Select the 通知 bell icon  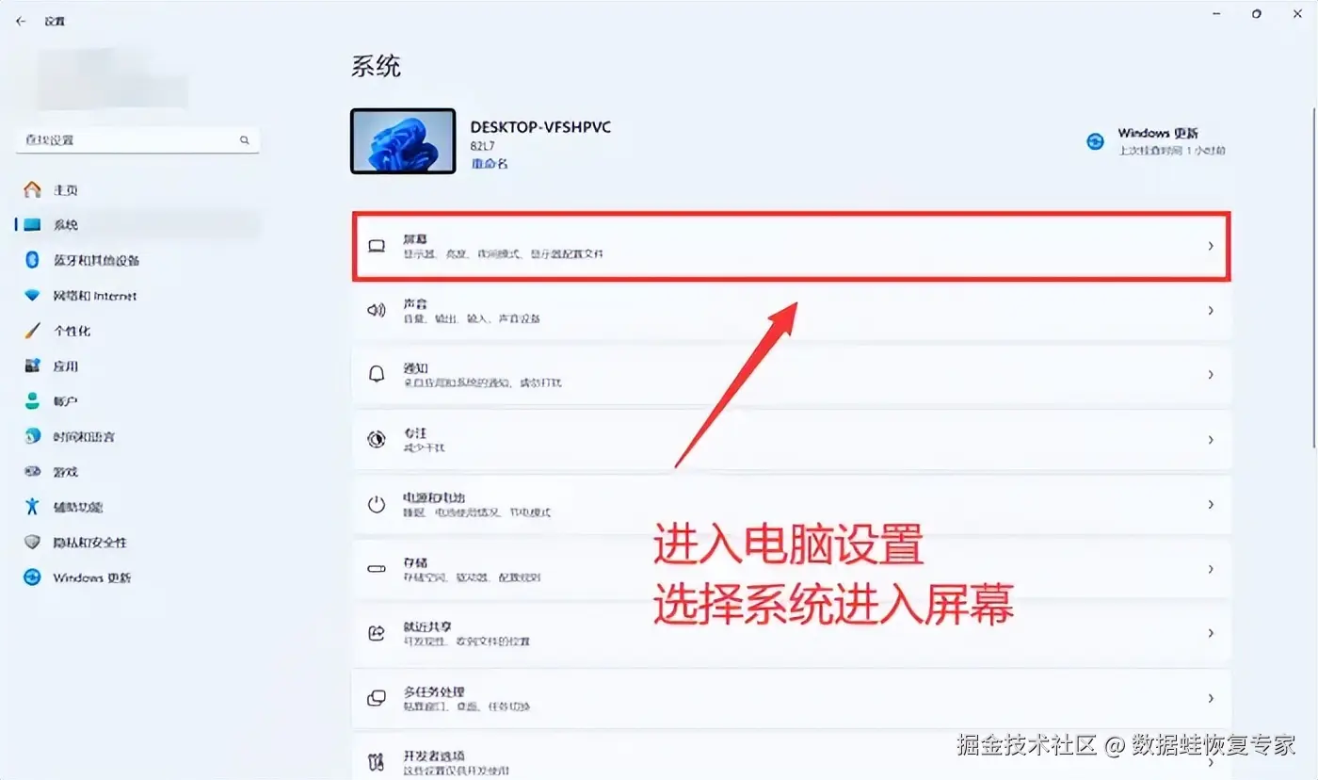(377, 375)
